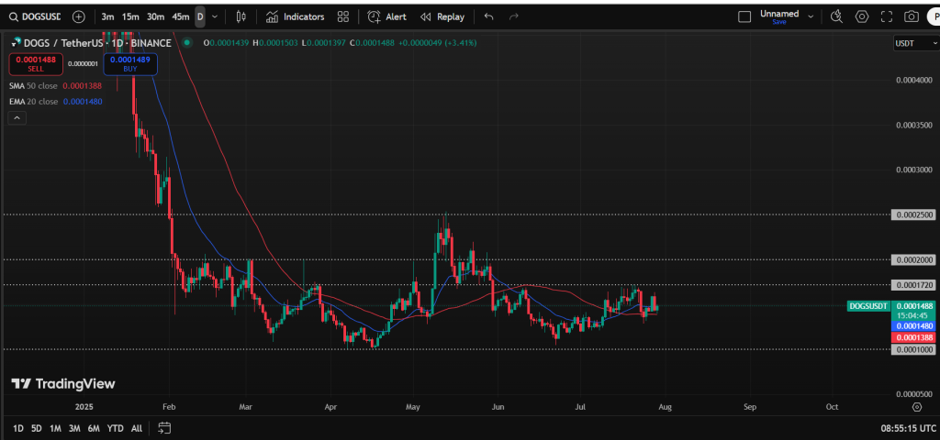940x440 pixels.
Task: Open the candlestick chart type selector
Action: (x=241, y=16)
